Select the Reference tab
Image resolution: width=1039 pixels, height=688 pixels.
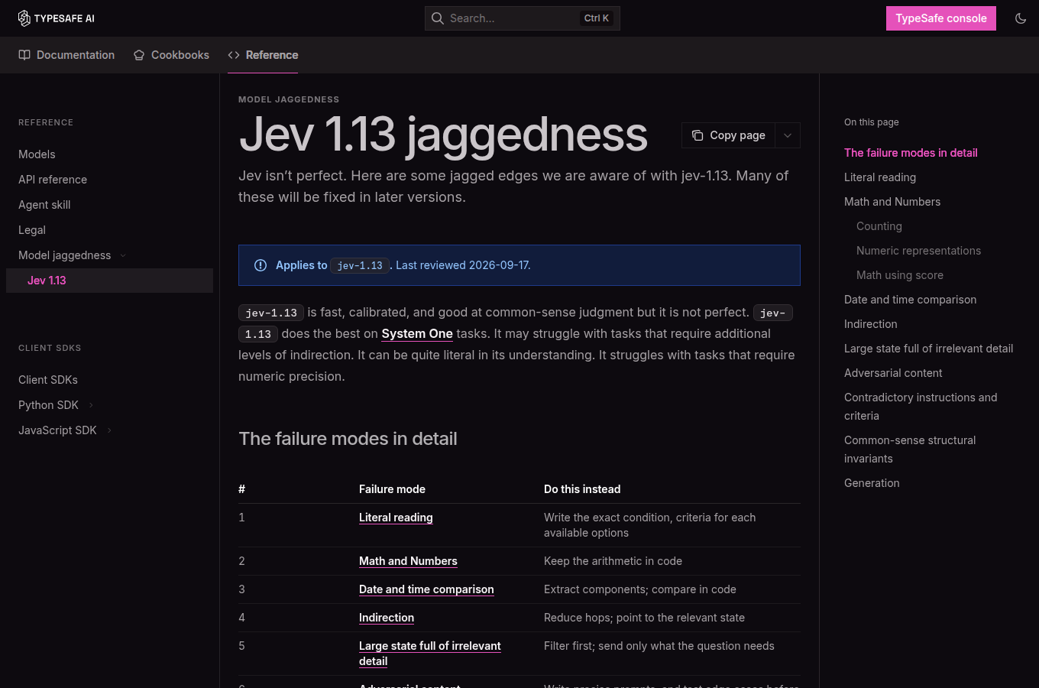263,55
